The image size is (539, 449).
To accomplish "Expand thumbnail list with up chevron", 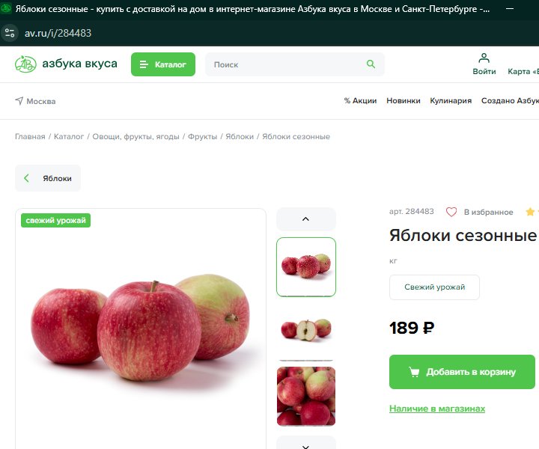I will point(306,219).
